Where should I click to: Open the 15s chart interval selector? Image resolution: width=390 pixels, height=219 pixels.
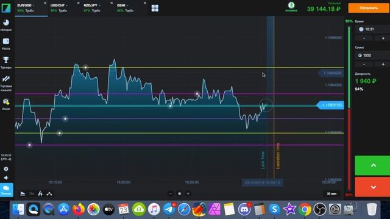pos(32,193)
